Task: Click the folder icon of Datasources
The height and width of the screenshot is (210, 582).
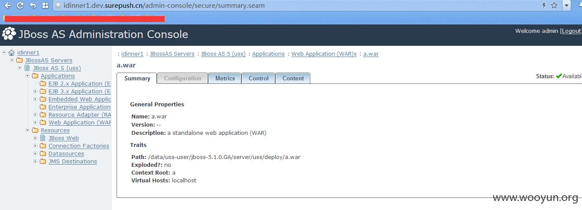Action: pyautogui.click(x=43, y=154)
